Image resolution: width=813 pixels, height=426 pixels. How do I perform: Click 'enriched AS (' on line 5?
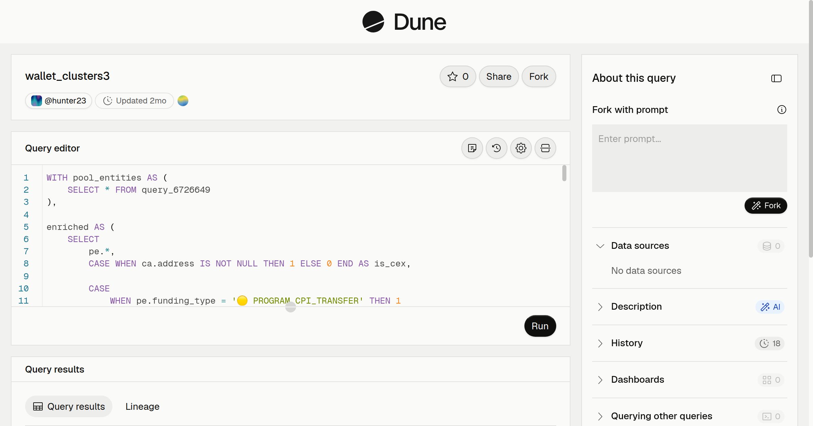pos(81,227)
